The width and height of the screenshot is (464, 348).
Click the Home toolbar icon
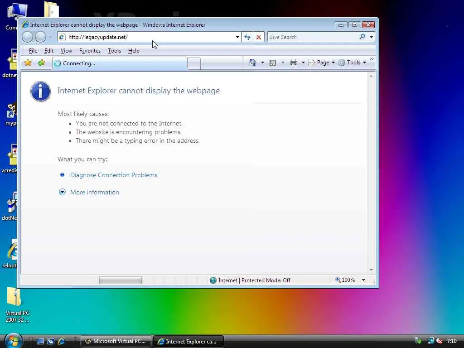tap(253, 63)
